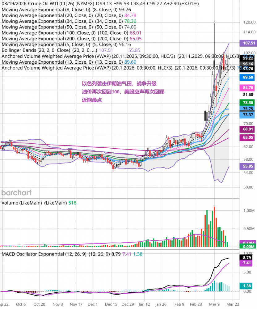257x309 pixels.
Task: Click the tallest red volume bar
Action: (214, 227)
